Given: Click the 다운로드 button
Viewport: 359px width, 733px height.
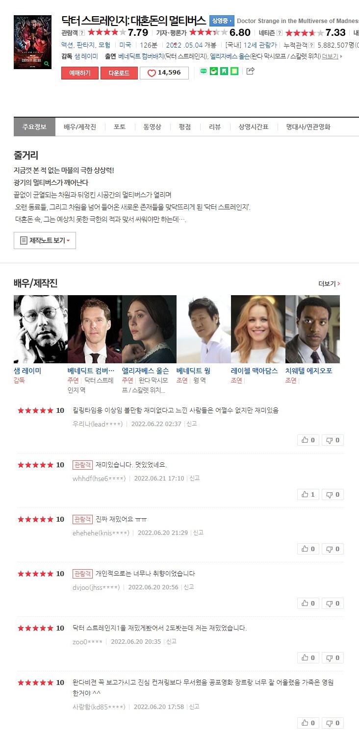Looking at the screenshot, I should click(x=119, y=73).
